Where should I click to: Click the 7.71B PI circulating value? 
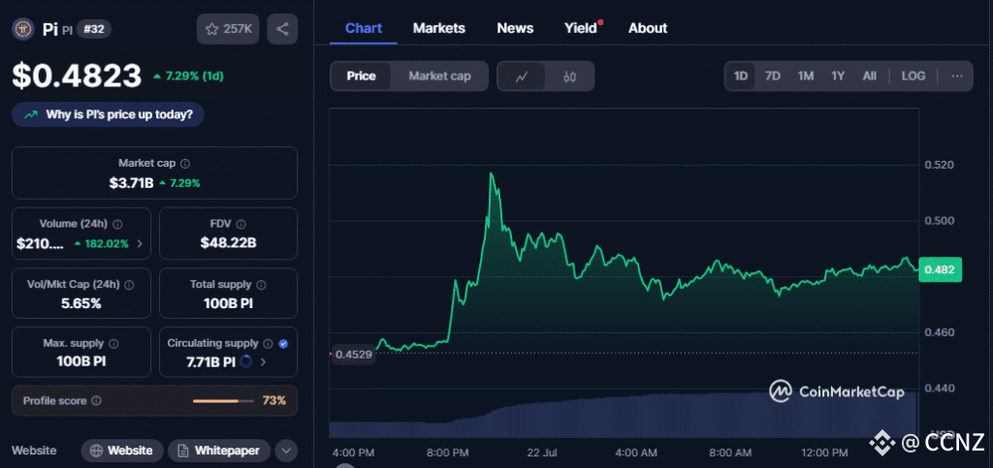210,362
